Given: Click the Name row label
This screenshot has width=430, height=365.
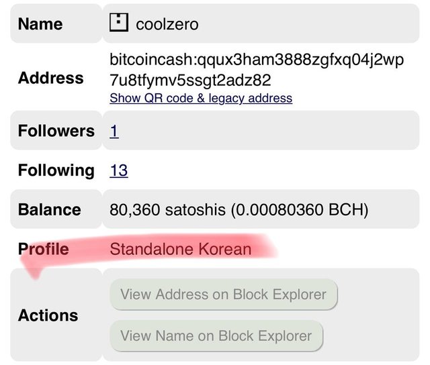Looking at the screenshot, I should tap(40, 24).
